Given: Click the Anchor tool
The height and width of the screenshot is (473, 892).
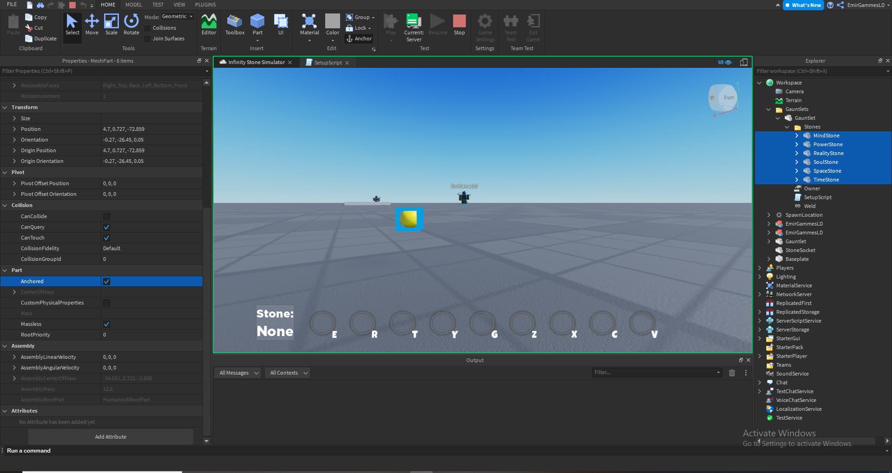Looking at the screenshot, I should pyautogui.click(x=359, y=39).
